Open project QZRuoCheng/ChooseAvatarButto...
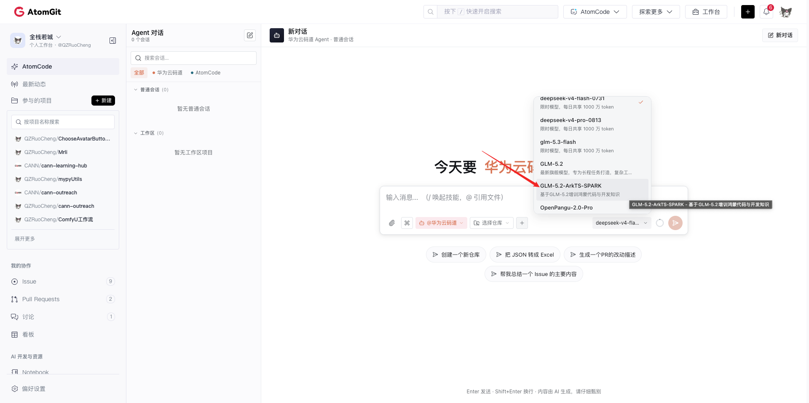Viewport: 809px width, 403px height. point(63,139)
